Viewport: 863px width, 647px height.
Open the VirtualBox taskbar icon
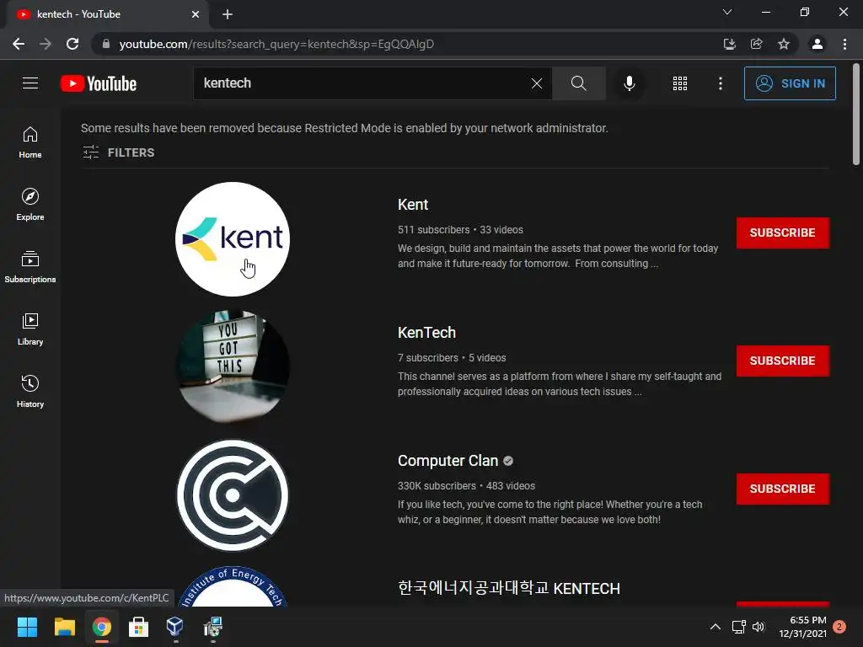174,627
